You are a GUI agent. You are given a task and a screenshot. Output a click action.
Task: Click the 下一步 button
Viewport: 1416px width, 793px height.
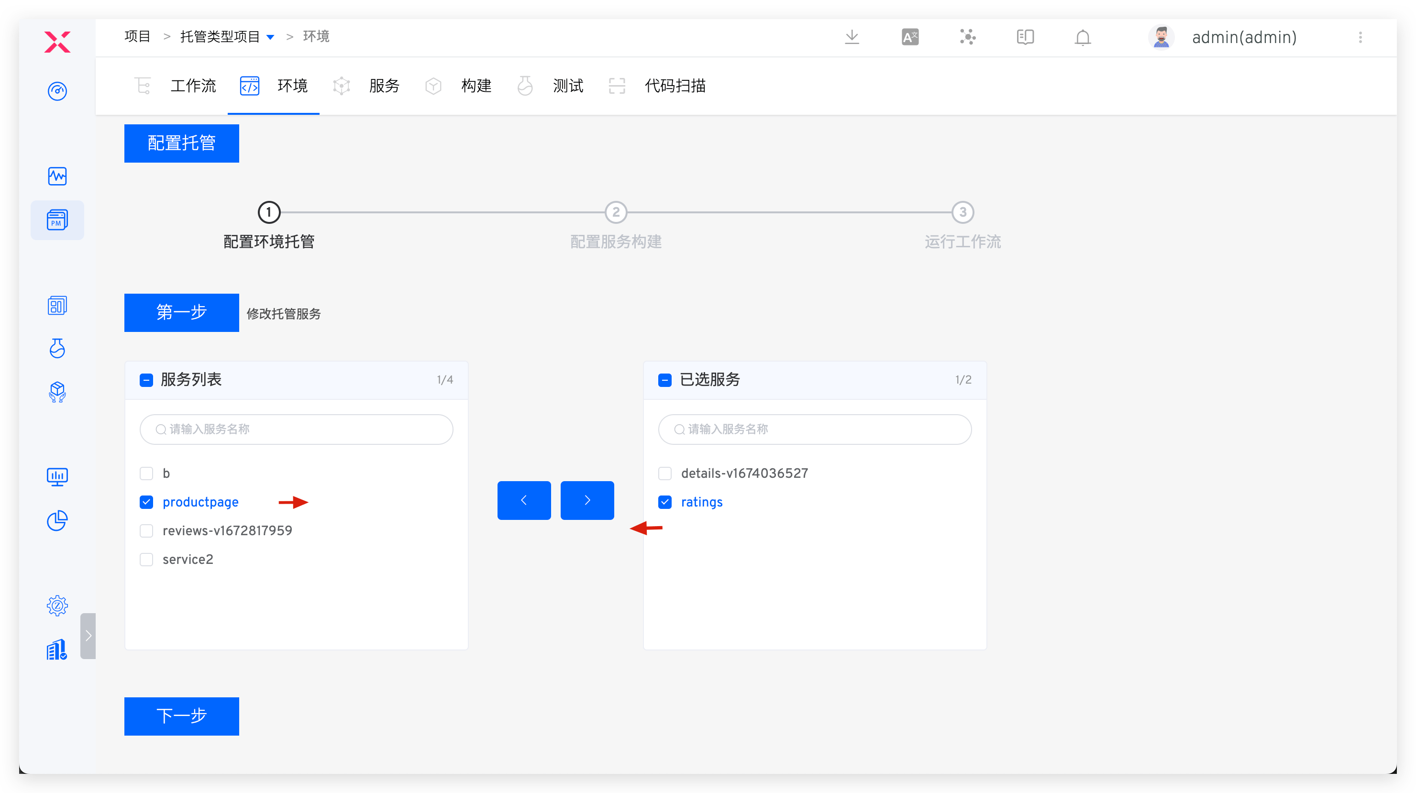181,716
